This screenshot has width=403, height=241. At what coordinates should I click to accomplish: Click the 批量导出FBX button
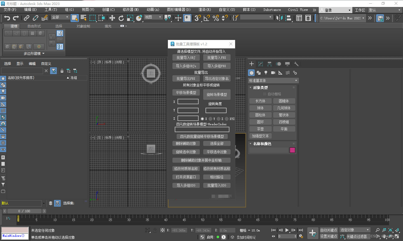click(x=186, y=79)
